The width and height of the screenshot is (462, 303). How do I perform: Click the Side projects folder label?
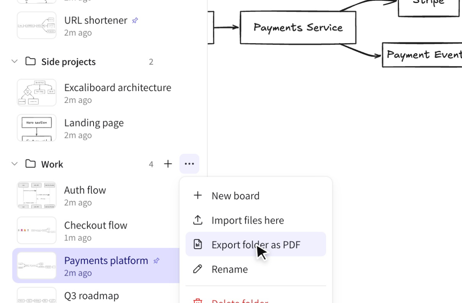[69, 62]
